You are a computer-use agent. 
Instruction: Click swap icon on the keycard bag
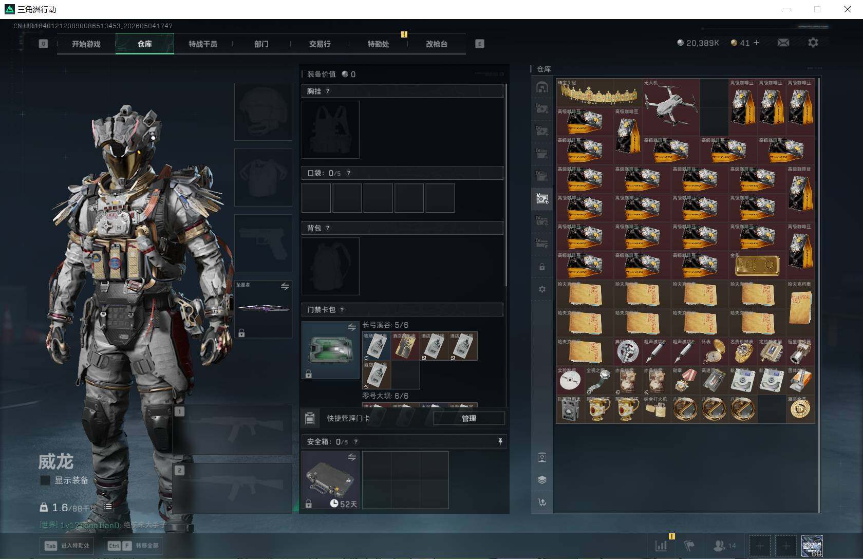(352, 327)
